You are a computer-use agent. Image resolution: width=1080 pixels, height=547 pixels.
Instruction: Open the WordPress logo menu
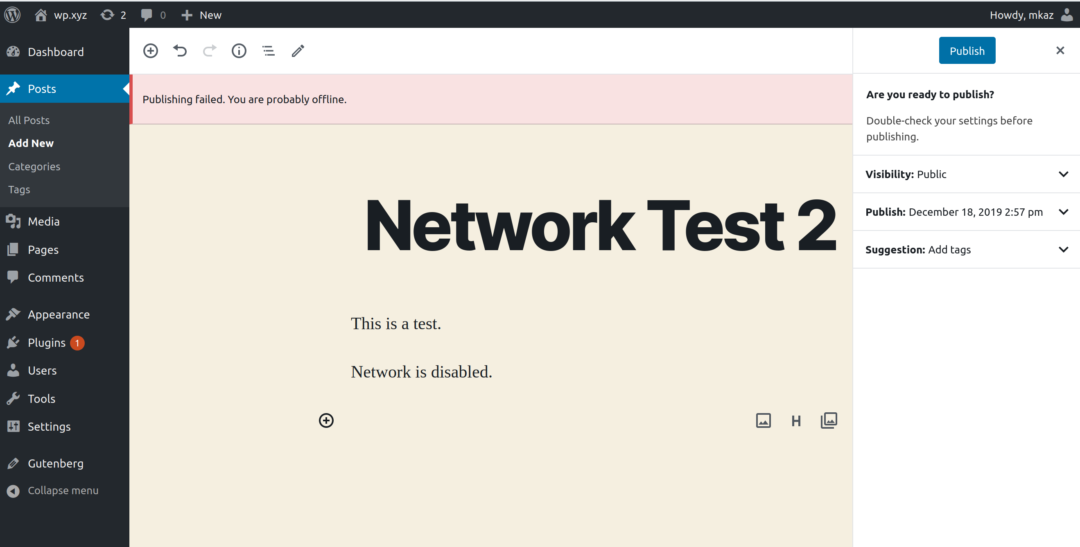pos(12,15)
